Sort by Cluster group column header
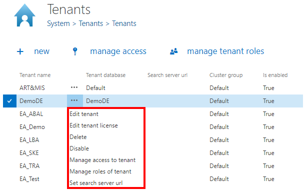 226,75
